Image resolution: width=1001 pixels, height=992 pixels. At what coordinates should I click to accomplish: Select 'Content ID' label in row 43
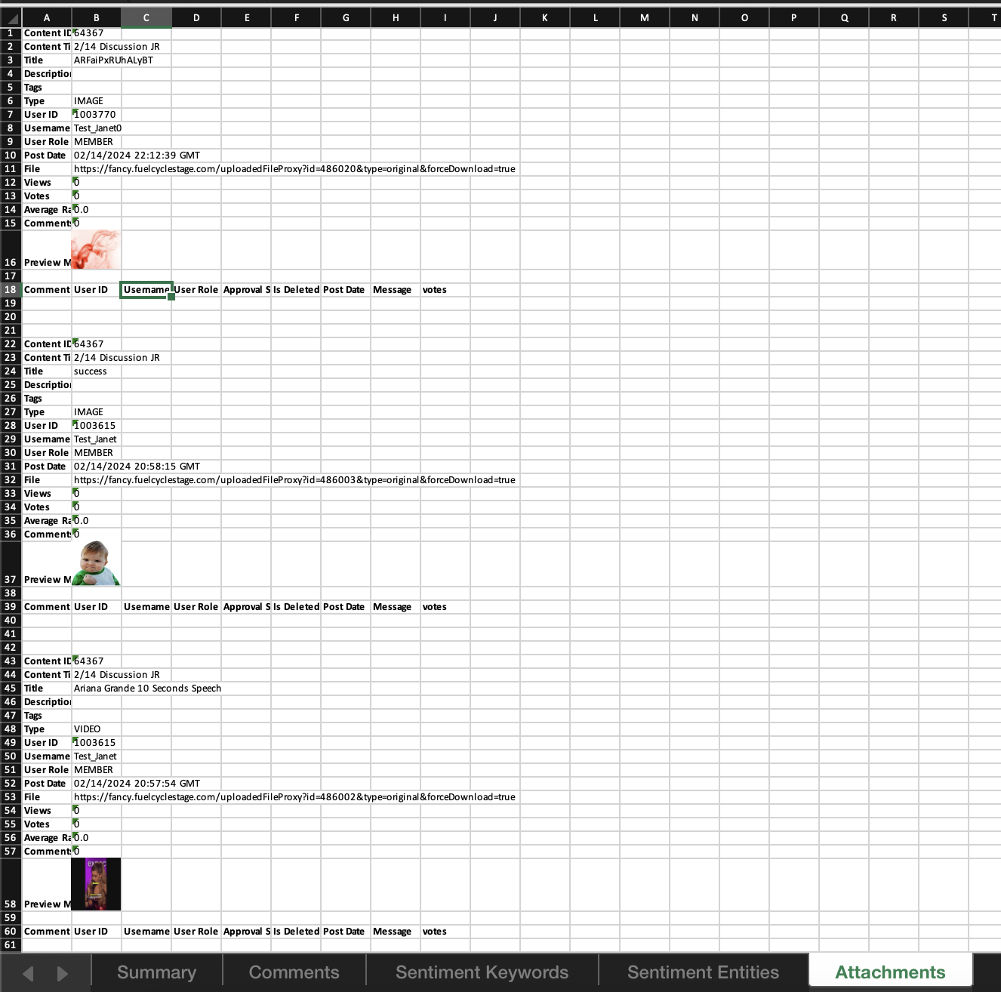tap(47, 661)
